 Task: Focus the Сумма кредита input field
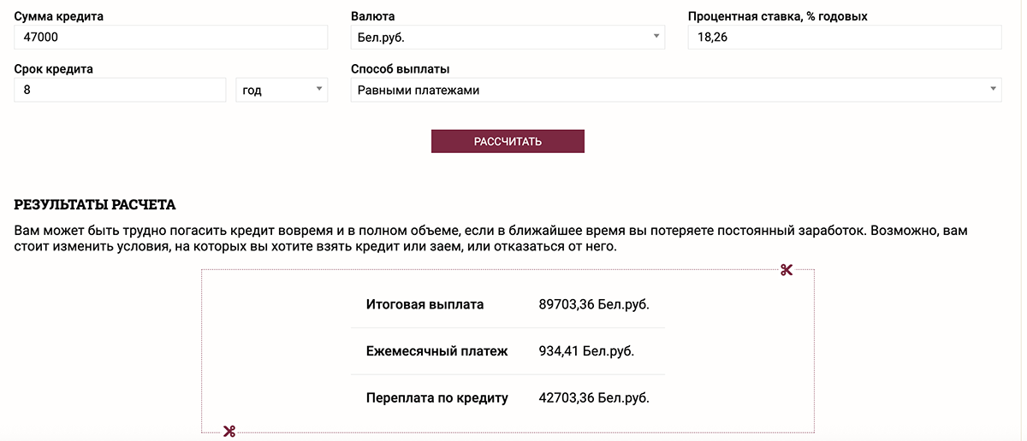(171, 37)
